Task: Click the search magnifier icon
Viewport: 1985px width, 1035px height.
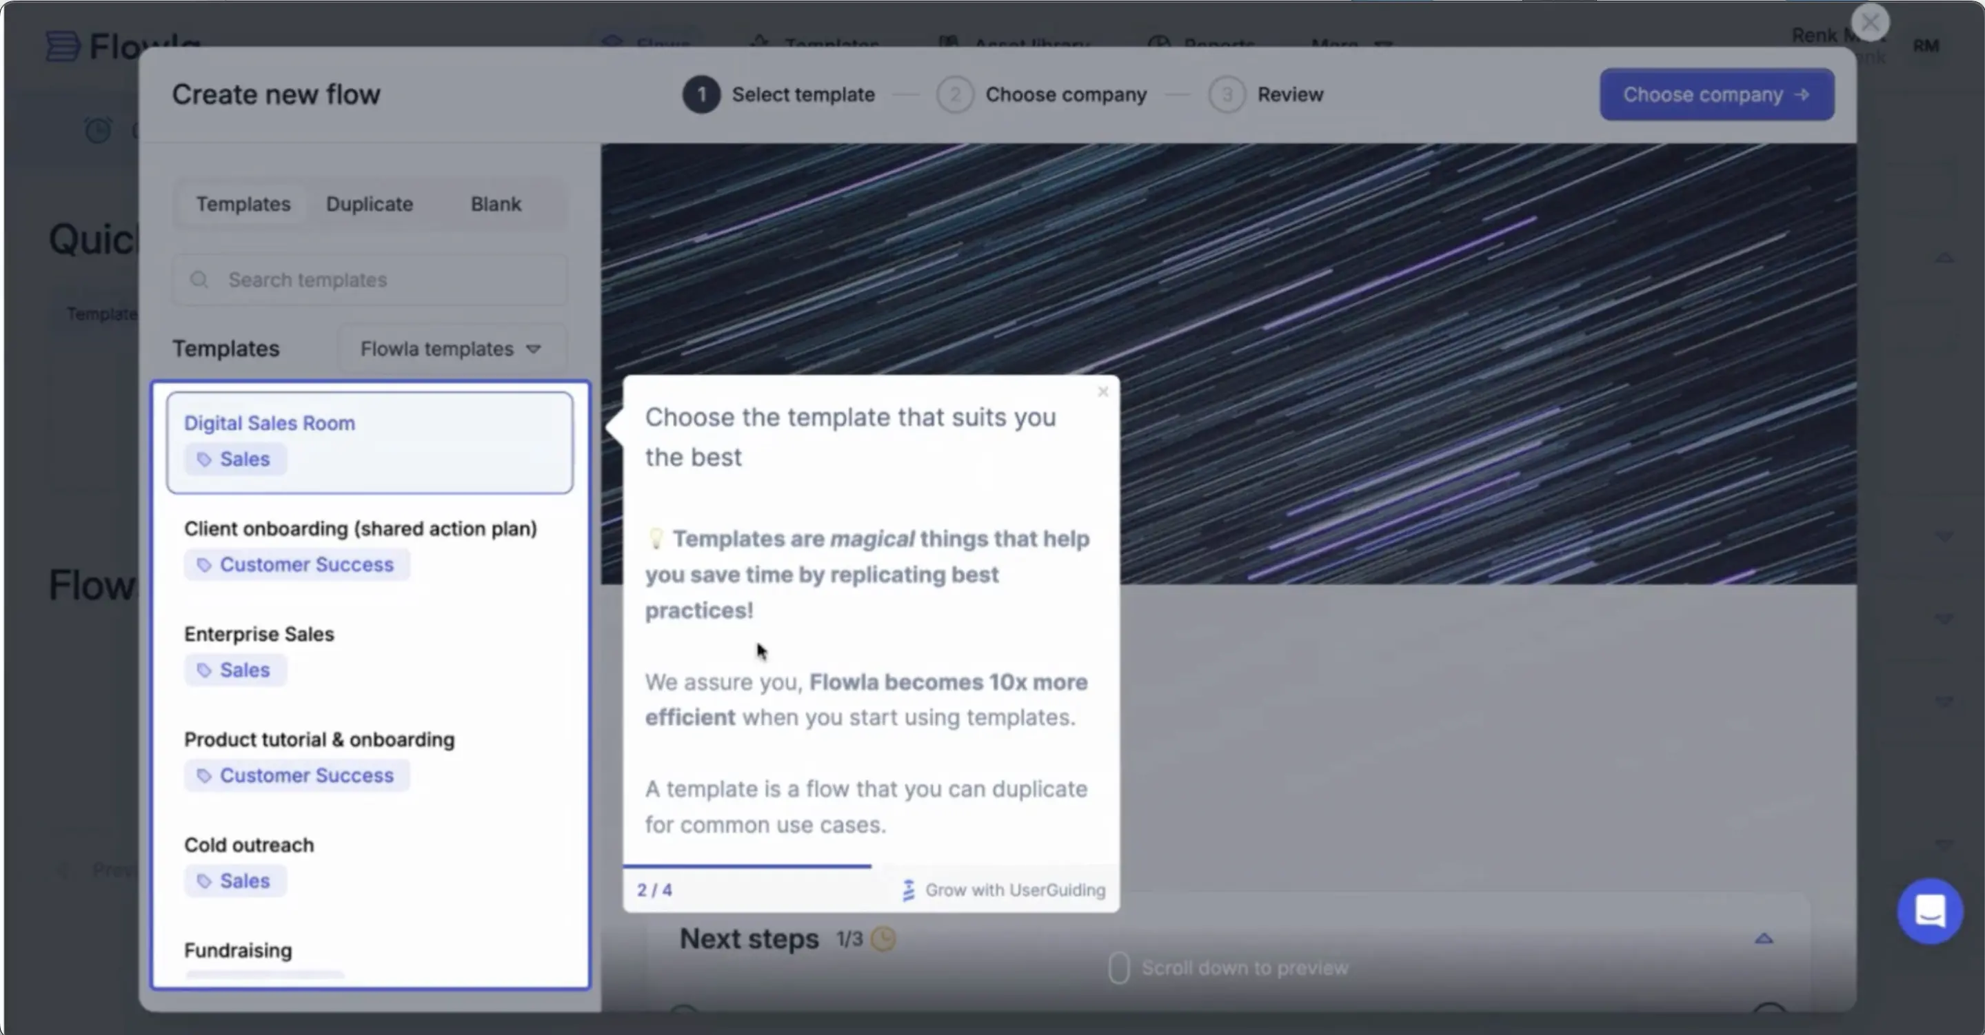Action: click(199, 280)
